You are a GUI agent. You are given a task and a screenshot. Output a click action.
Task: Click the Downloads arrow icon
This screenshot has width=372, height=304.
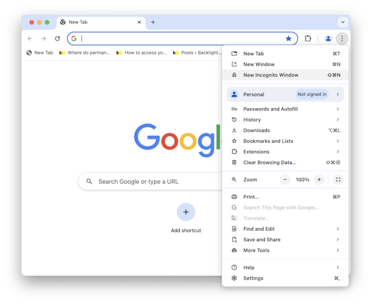[234, 130]
